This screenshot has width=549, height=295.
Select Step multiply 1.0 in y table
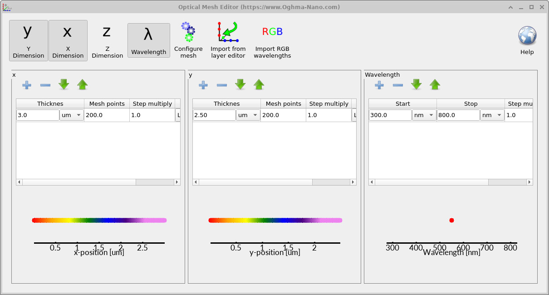[328, 115]
